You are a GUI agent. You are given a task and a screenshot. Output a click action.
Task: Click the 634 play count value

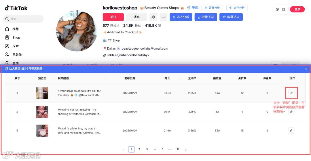coord(217,93)
